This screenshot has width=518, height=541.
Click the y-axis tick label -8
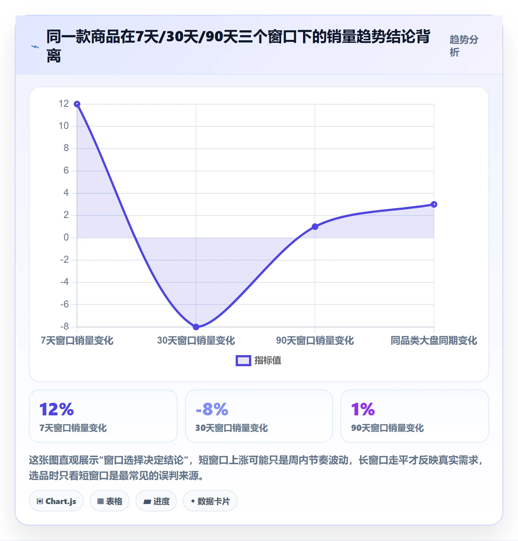65,326
